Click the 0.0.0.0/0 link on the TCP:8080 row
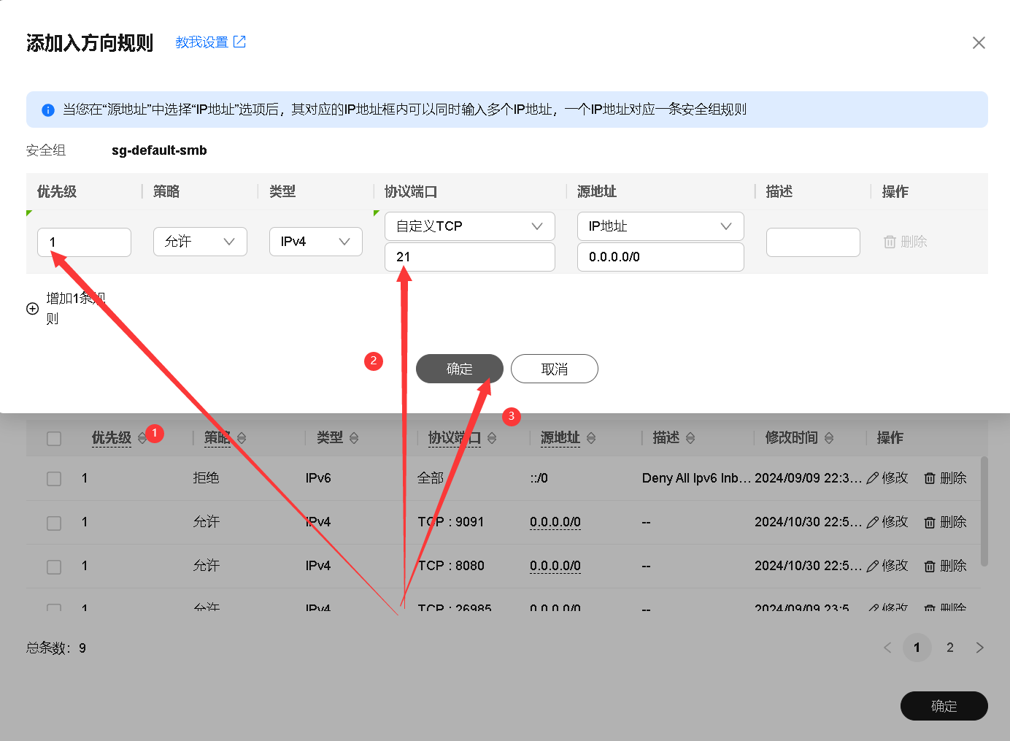The image size is (1010, 741). tap(555, 565)
